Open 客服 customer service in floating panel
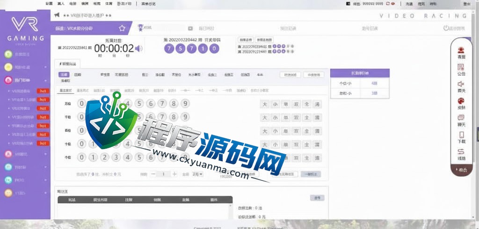Viewport: 479px width, 229px height. pyautogui.click(x=461, y=53)
